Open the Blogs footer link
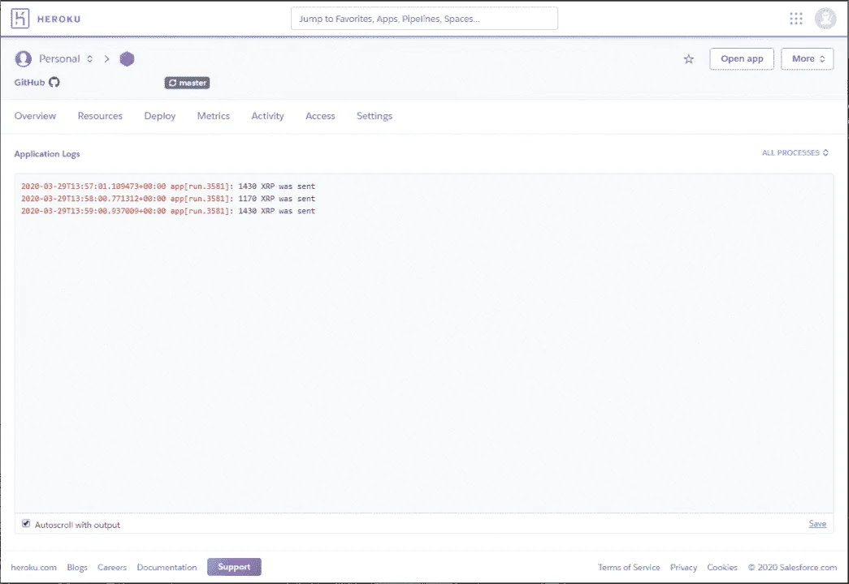The width and height of the screenshot is (849, 584). (77, 567)
